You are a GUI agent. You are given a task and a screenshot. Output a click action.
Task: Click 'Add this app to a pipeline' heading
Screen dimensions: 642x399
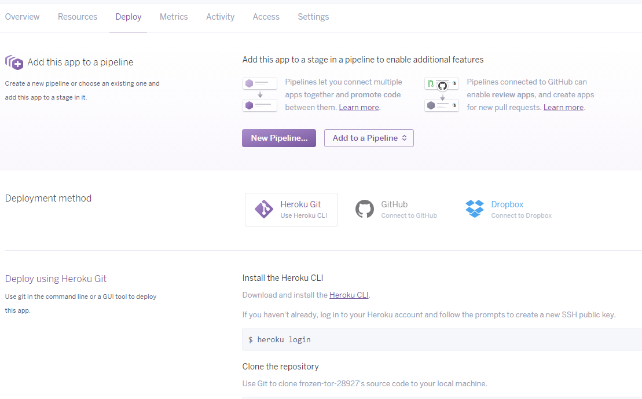pos(80,63)
